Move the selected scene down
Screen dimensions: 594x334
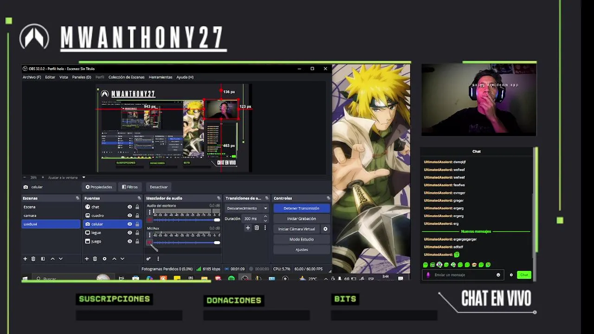[x=60, y=259]
